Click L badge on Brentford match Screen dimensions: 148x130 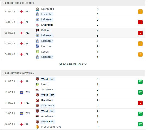pyautogui.click(x=140, y=103)
